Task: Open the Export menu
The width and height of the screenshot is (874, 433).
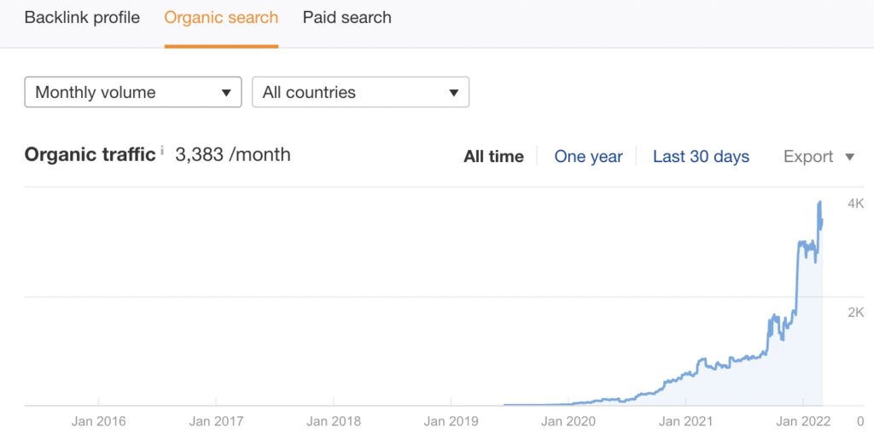Action: point(808,157)
